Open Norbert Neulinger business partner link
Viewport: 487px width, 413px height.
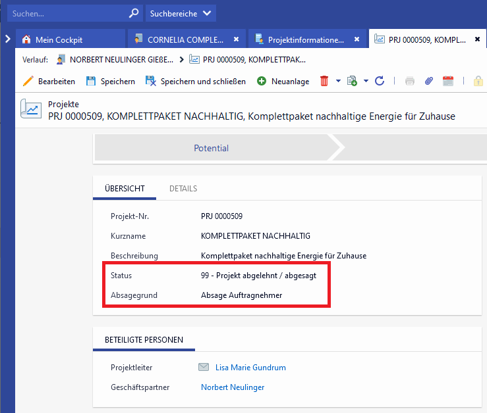233,387
